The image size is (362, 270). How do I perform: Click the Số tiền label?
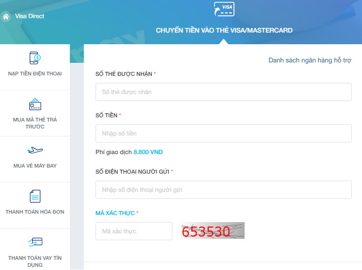tap(106, 115)
